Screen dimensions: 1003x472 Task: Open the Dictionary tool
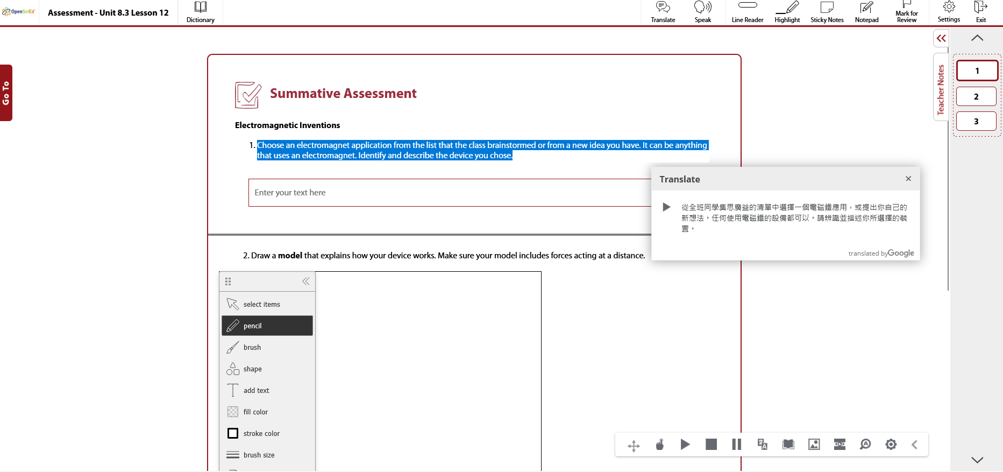point(200,12)
